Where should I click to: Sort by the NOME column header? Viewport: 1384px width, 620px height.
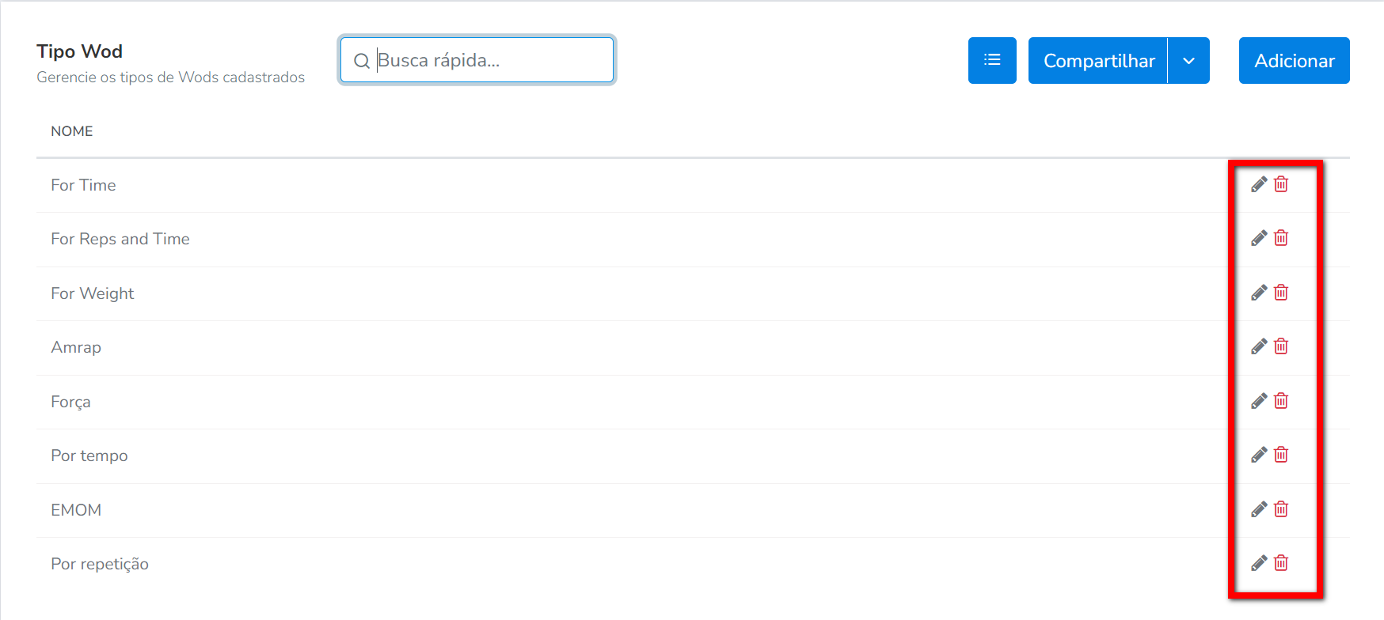[x=72, y=131]
